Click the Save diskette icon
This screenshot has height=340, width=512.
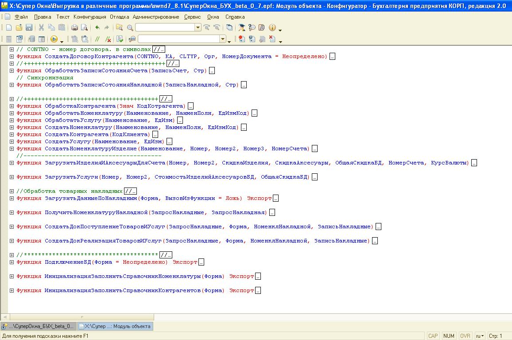[29, 27]
